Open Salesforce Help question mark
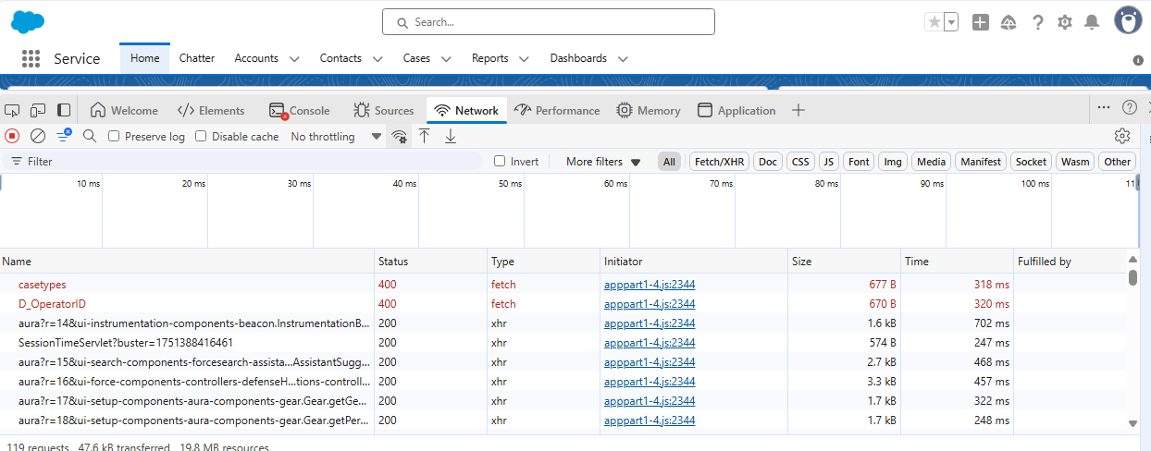This screenshot has width=1151, height=451. (x=1038, y=21)
